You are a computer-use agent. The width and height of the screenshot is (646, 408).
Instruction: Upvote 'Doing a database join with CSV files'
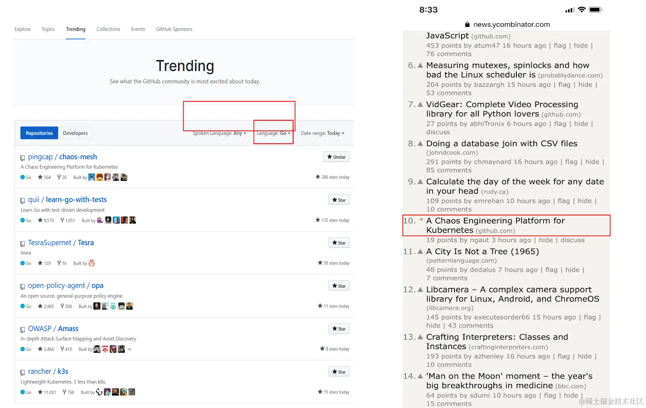coord(420,144)
